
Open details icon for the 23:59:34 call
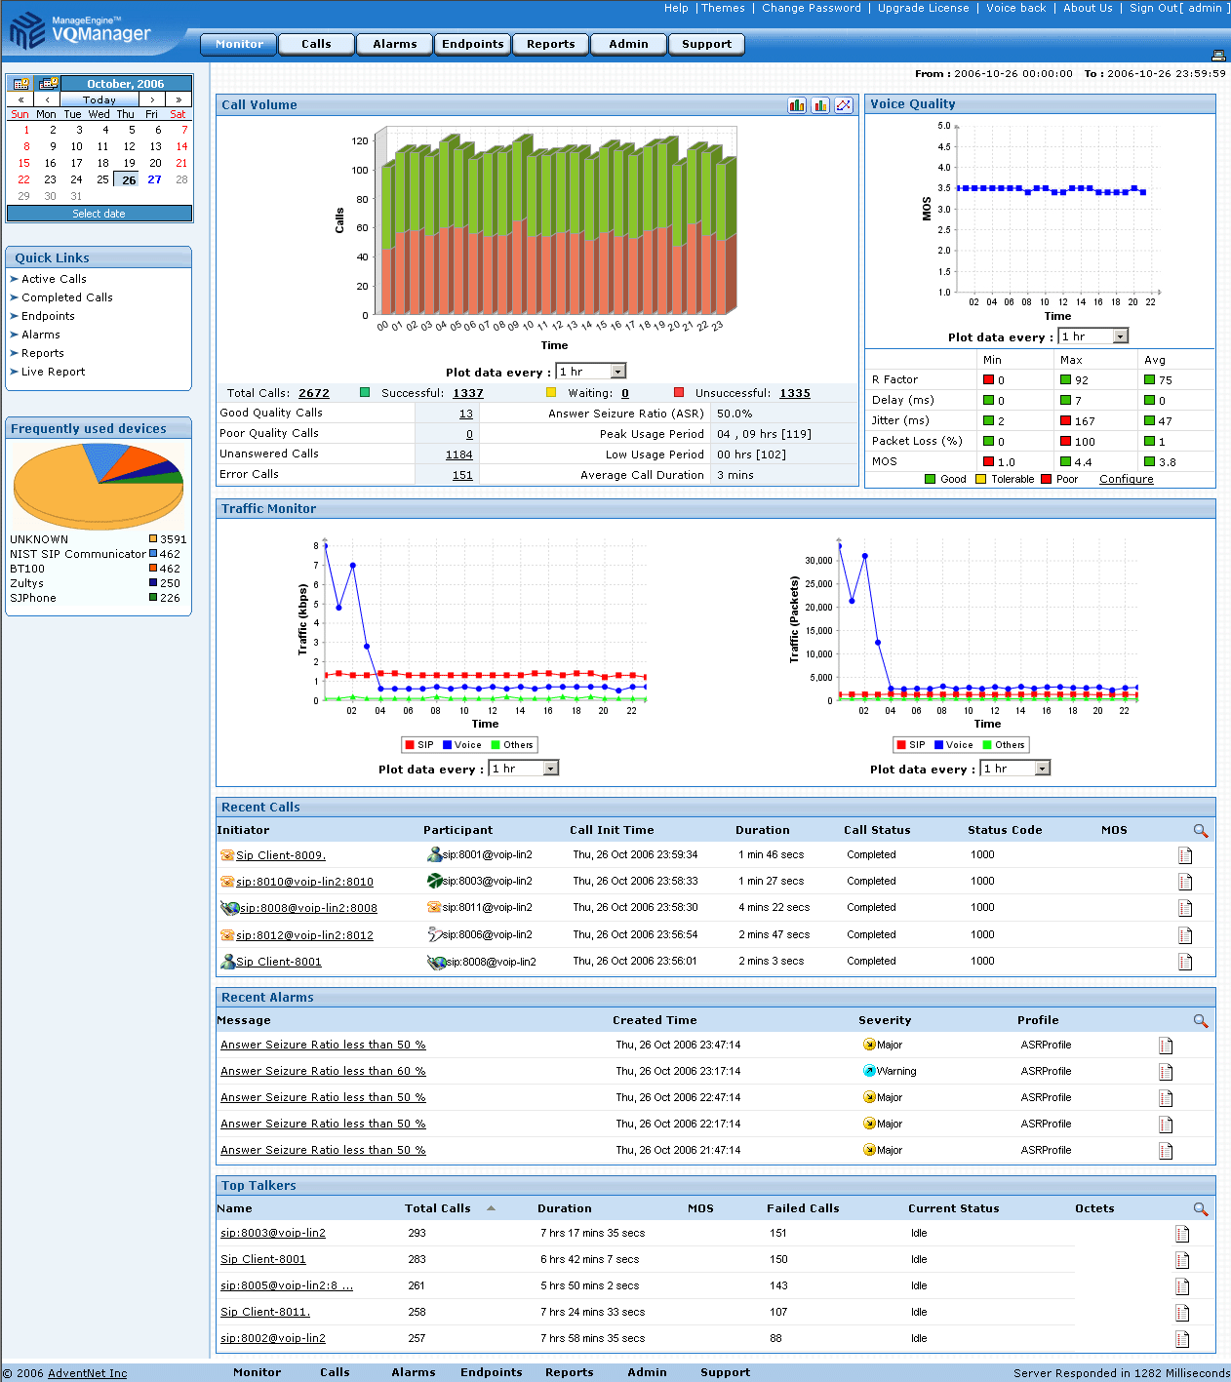1185,855
